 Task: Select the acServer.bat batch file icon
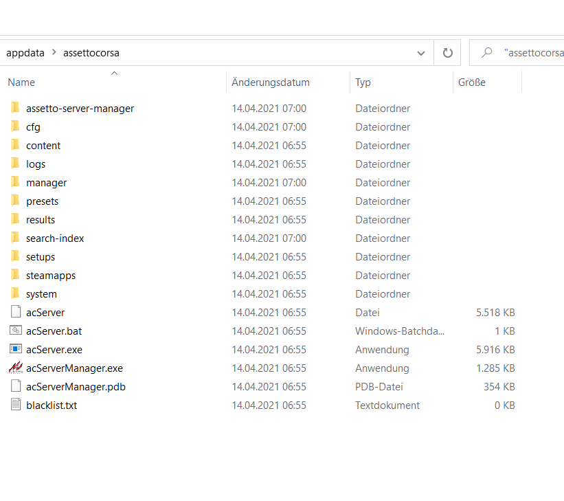point(16,330)
